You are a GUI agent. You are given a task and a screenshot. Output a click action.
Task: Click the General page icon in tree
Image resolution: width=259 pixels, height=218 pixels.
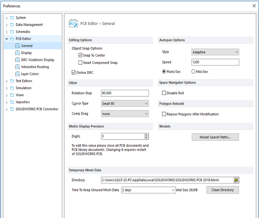click(x=17, y=46)
